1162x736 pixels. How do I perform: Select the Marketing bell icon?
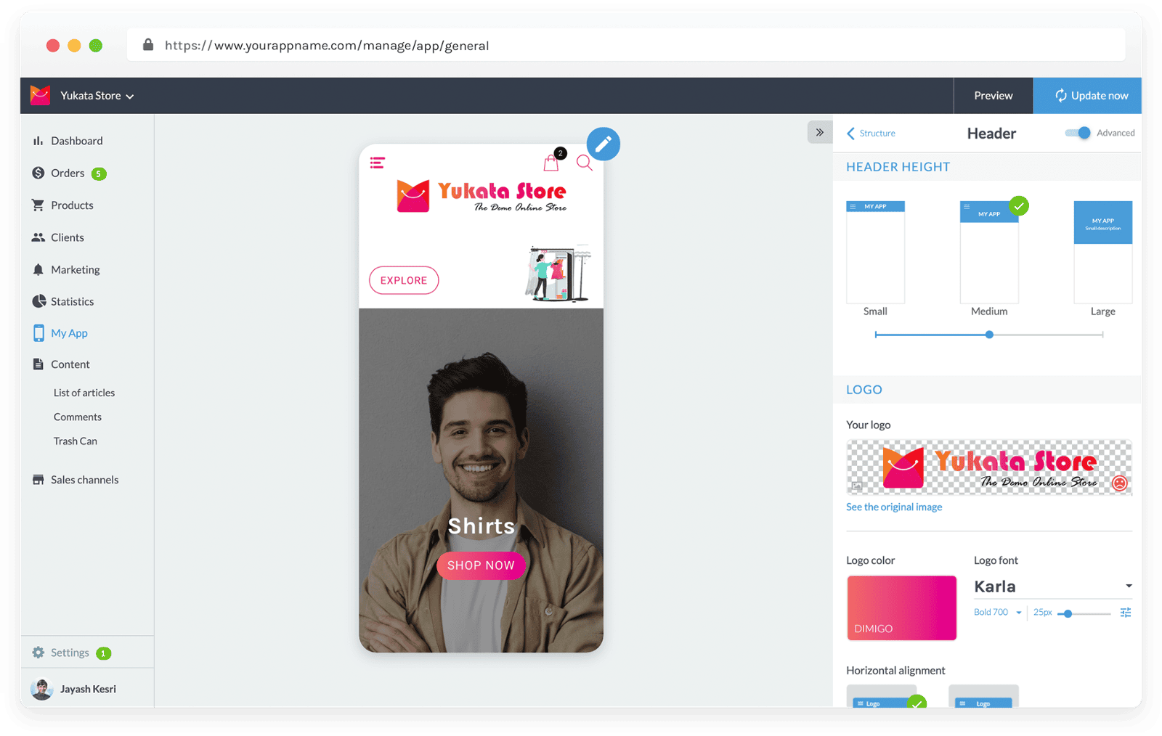tap(38, 269)
